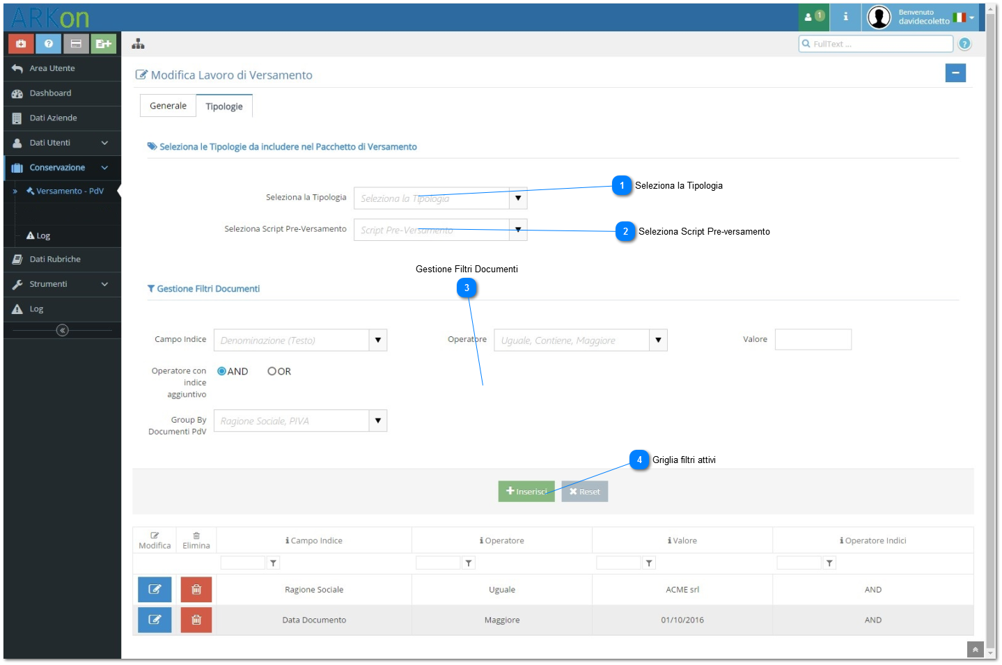1002x665 pixels.
Task: Open Area Utente in sidebar
Action: [x=62, y=68]
